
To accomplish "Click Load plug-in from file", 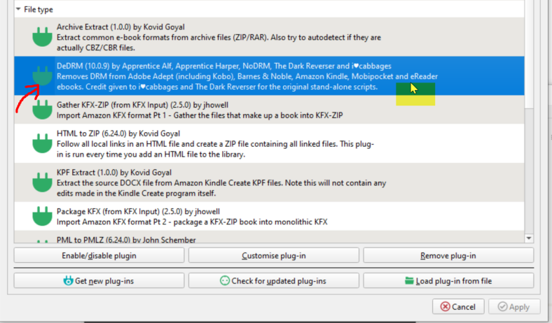I will 448,281.
